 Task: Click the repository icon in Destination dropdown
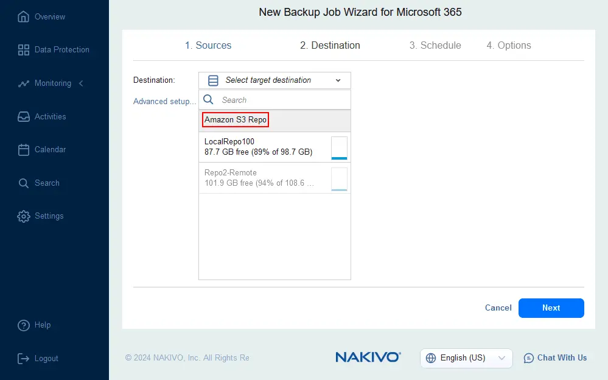213,80
